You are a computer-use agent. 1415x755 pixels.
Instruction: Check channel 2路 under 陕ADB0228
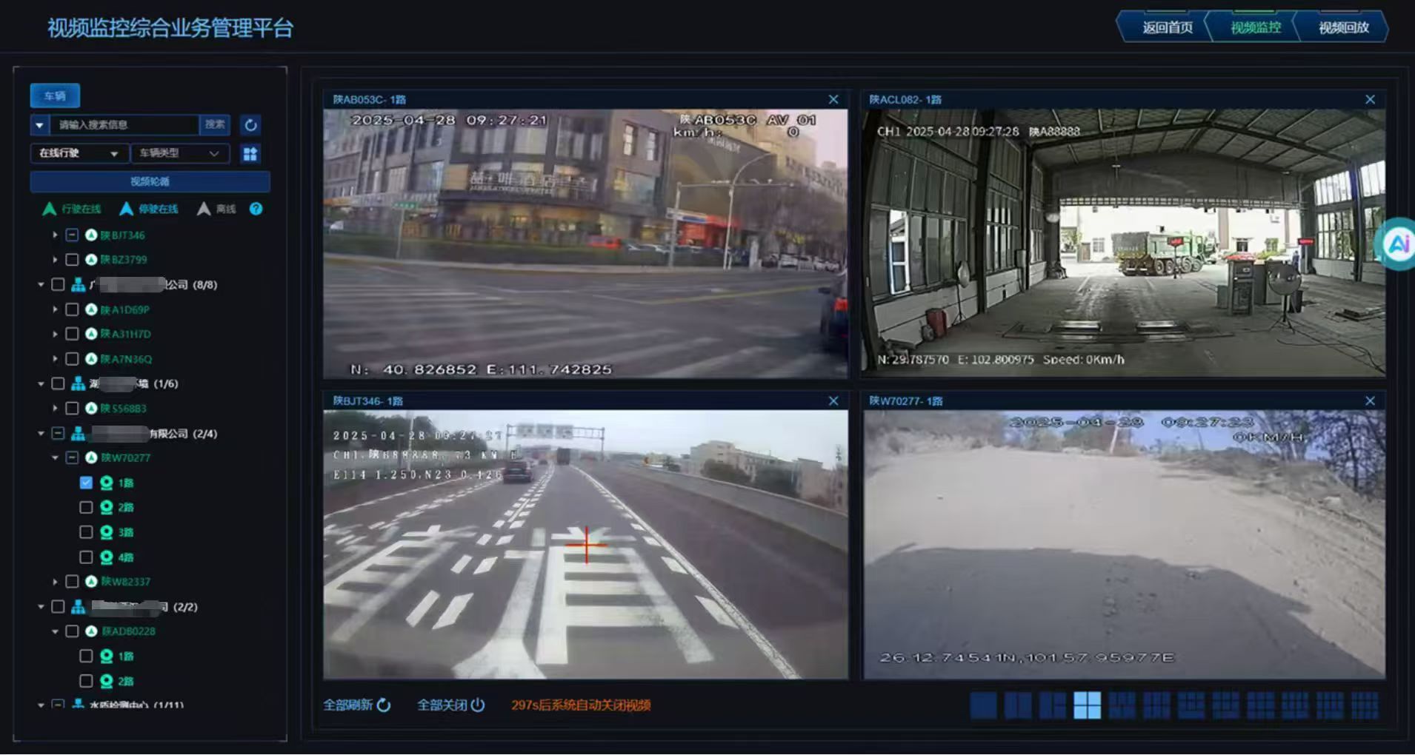click(x=86, y=681)
